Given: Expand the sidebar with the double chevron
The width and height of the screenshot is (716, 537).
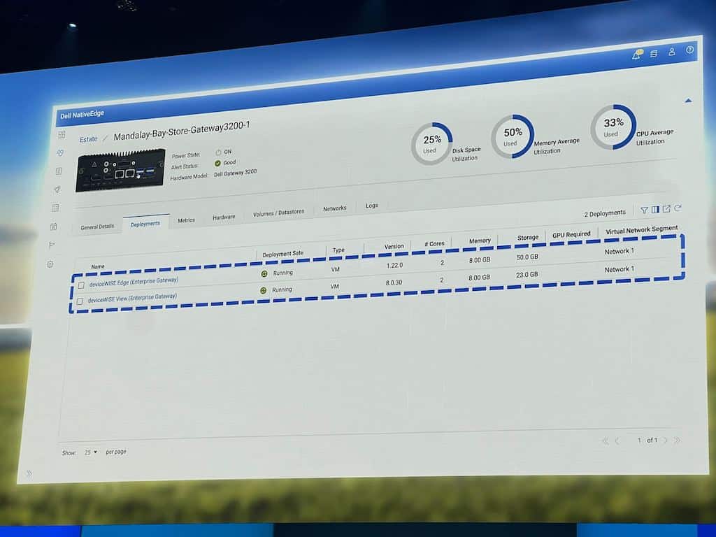Looking at the screenshot, I should pos(29,473).
